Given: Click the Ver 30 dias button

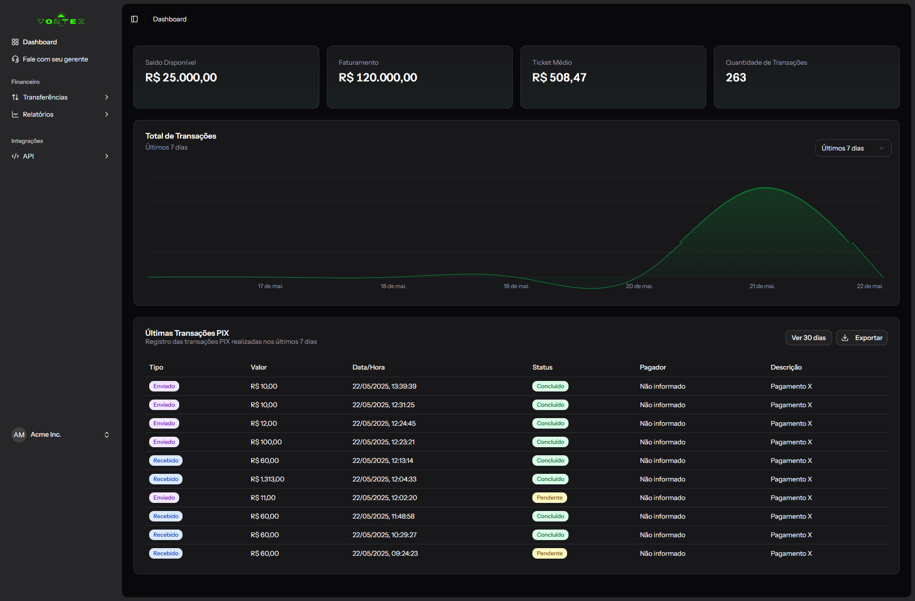Looking at the screenshot, I should [808, 338].
